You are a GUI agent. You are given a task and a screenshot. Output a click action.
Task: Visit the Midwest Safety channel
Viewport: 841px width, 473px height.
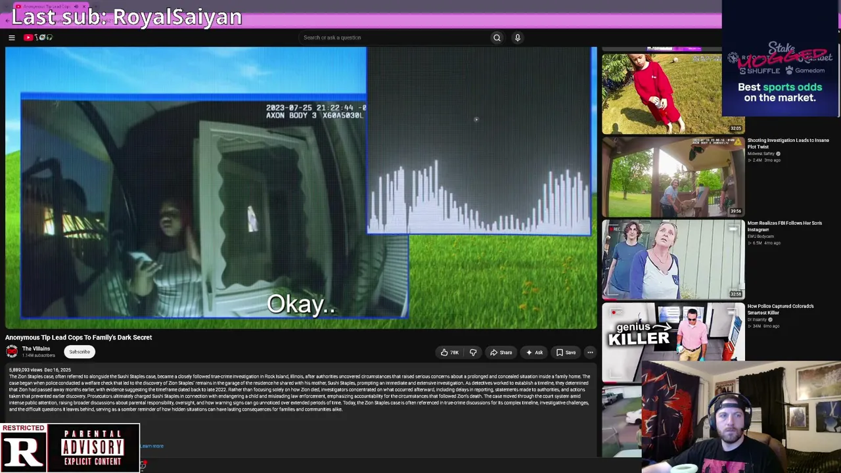tap(761, 154)
